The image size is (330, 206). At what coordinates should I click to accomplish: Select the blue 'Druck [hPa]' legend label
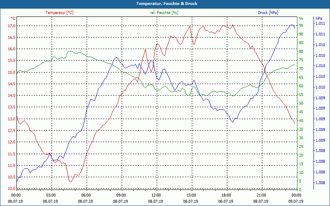pos(268,13)
